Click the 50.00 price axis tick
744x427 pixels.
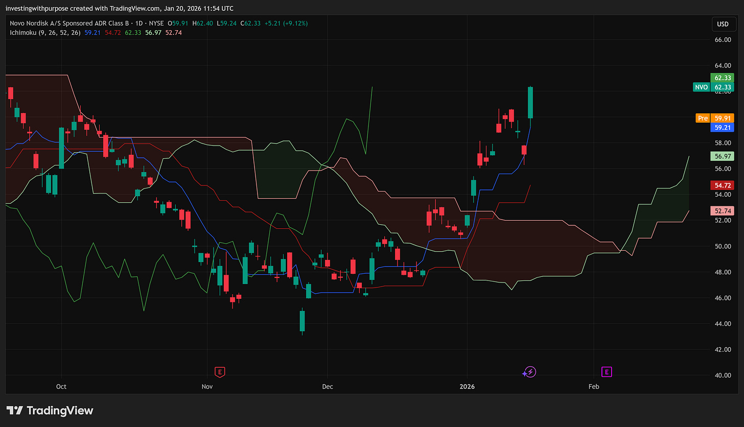(x=723, y=246)
